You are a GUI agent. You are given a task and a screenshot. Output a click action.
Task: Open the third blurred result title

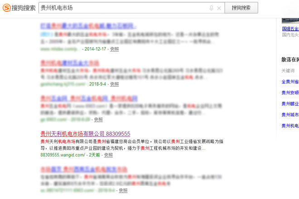(89, 99)
